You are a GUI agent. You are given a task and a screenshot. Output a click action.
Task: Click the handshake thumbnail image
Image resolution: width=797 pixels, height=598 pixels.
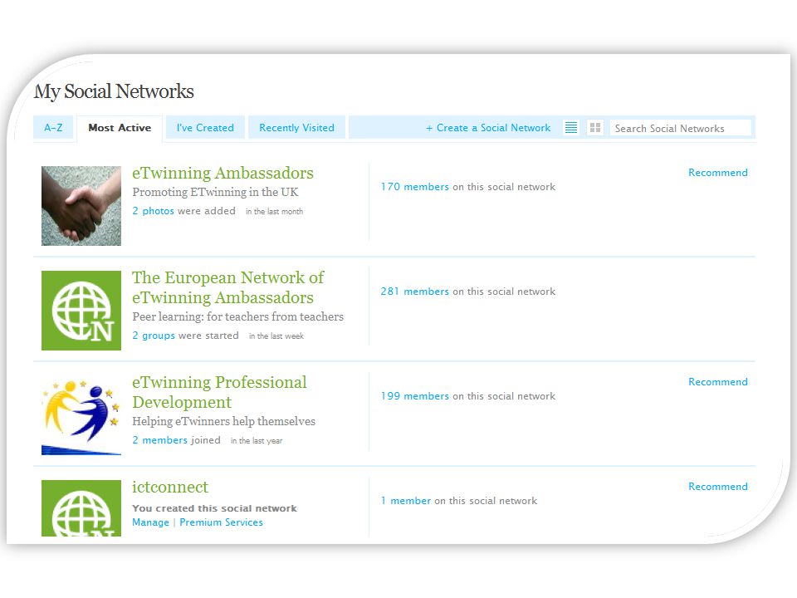(81, 206)
